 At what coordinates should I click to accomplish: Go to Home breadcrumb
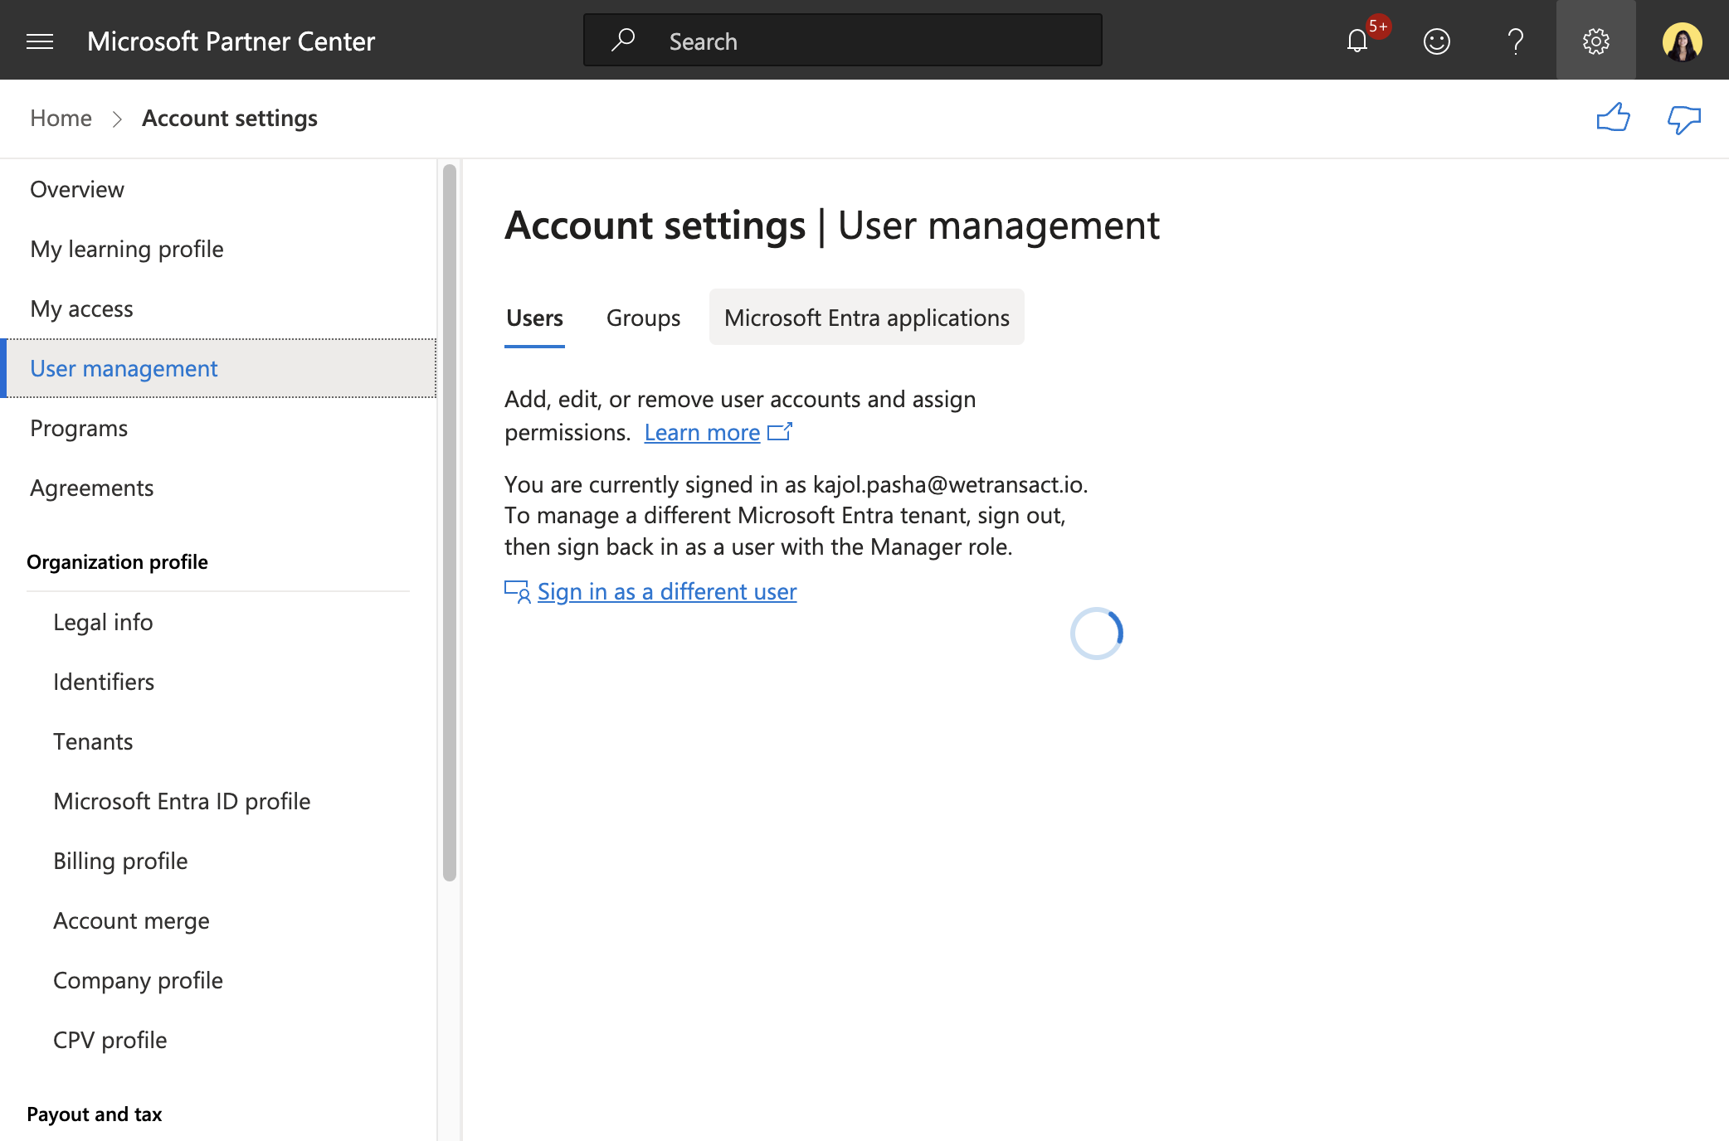(61, 118)
